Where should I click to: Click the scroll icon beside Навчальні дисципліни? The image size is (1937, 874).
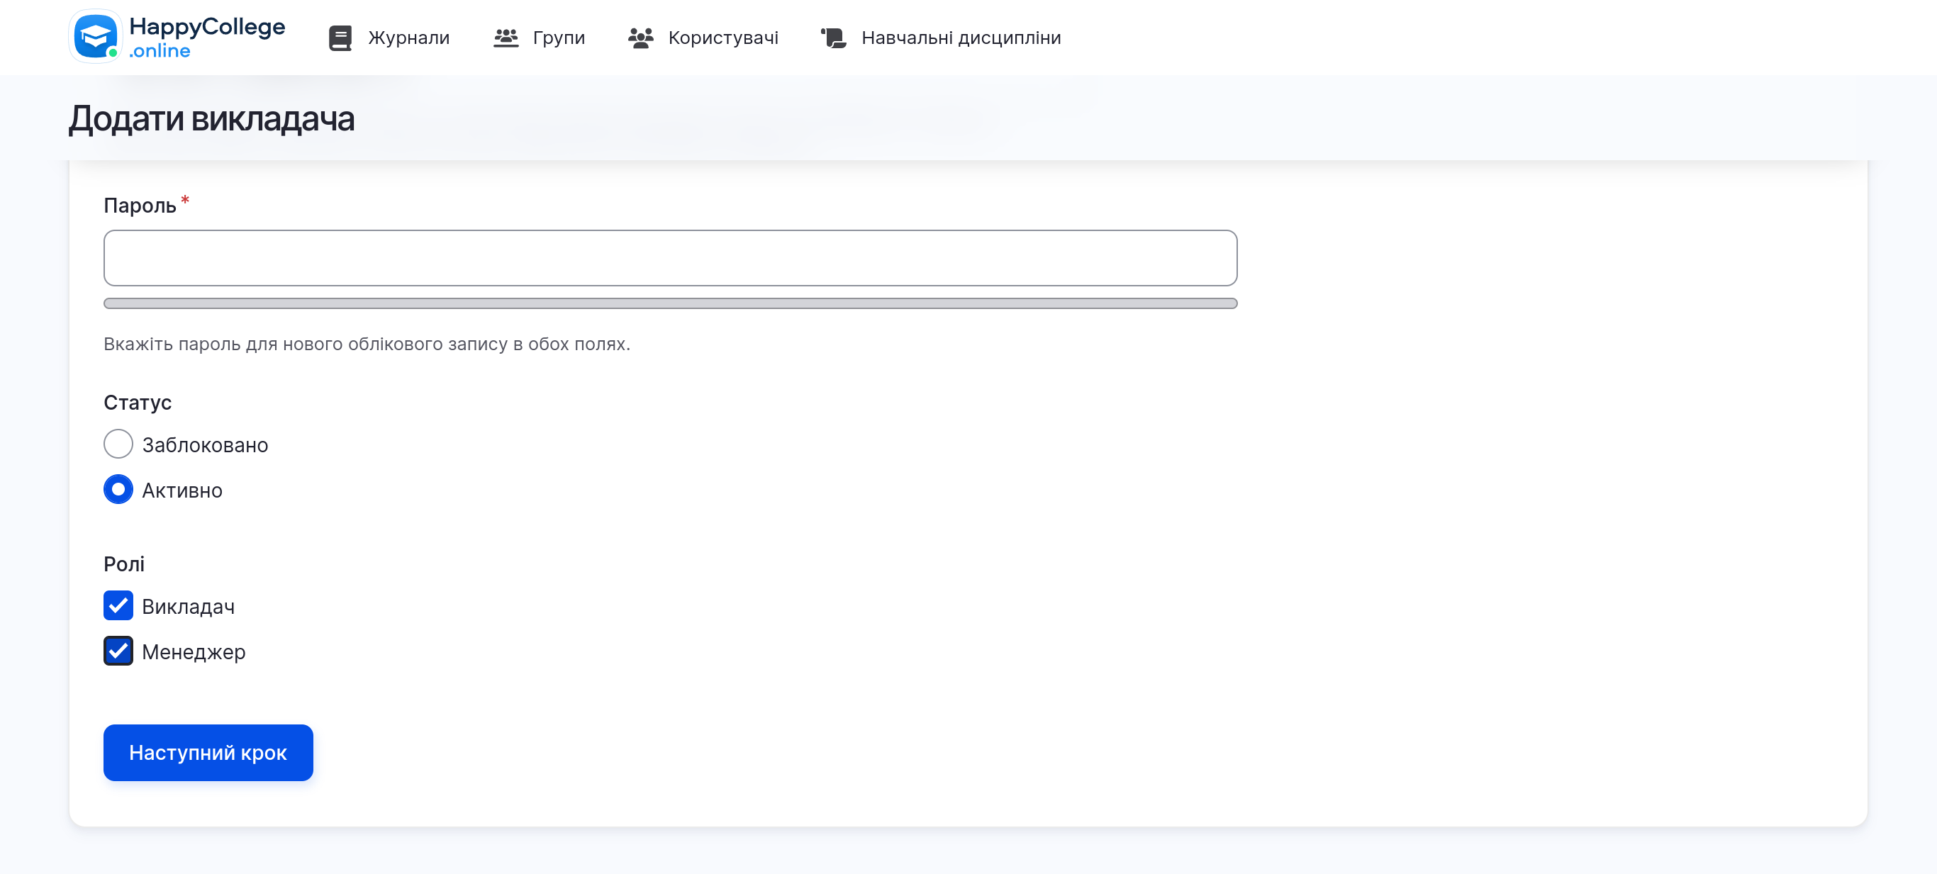point(833,37)
